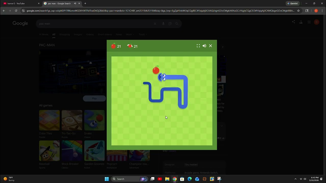Open File Explorer from the taskbar
The width and height of the screenshot is (326, 183).
click(167, 179)
